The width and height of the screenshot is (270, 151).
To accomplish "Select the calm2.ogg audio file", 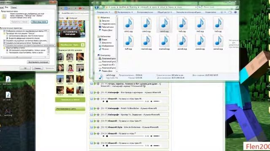I will 146,24.
